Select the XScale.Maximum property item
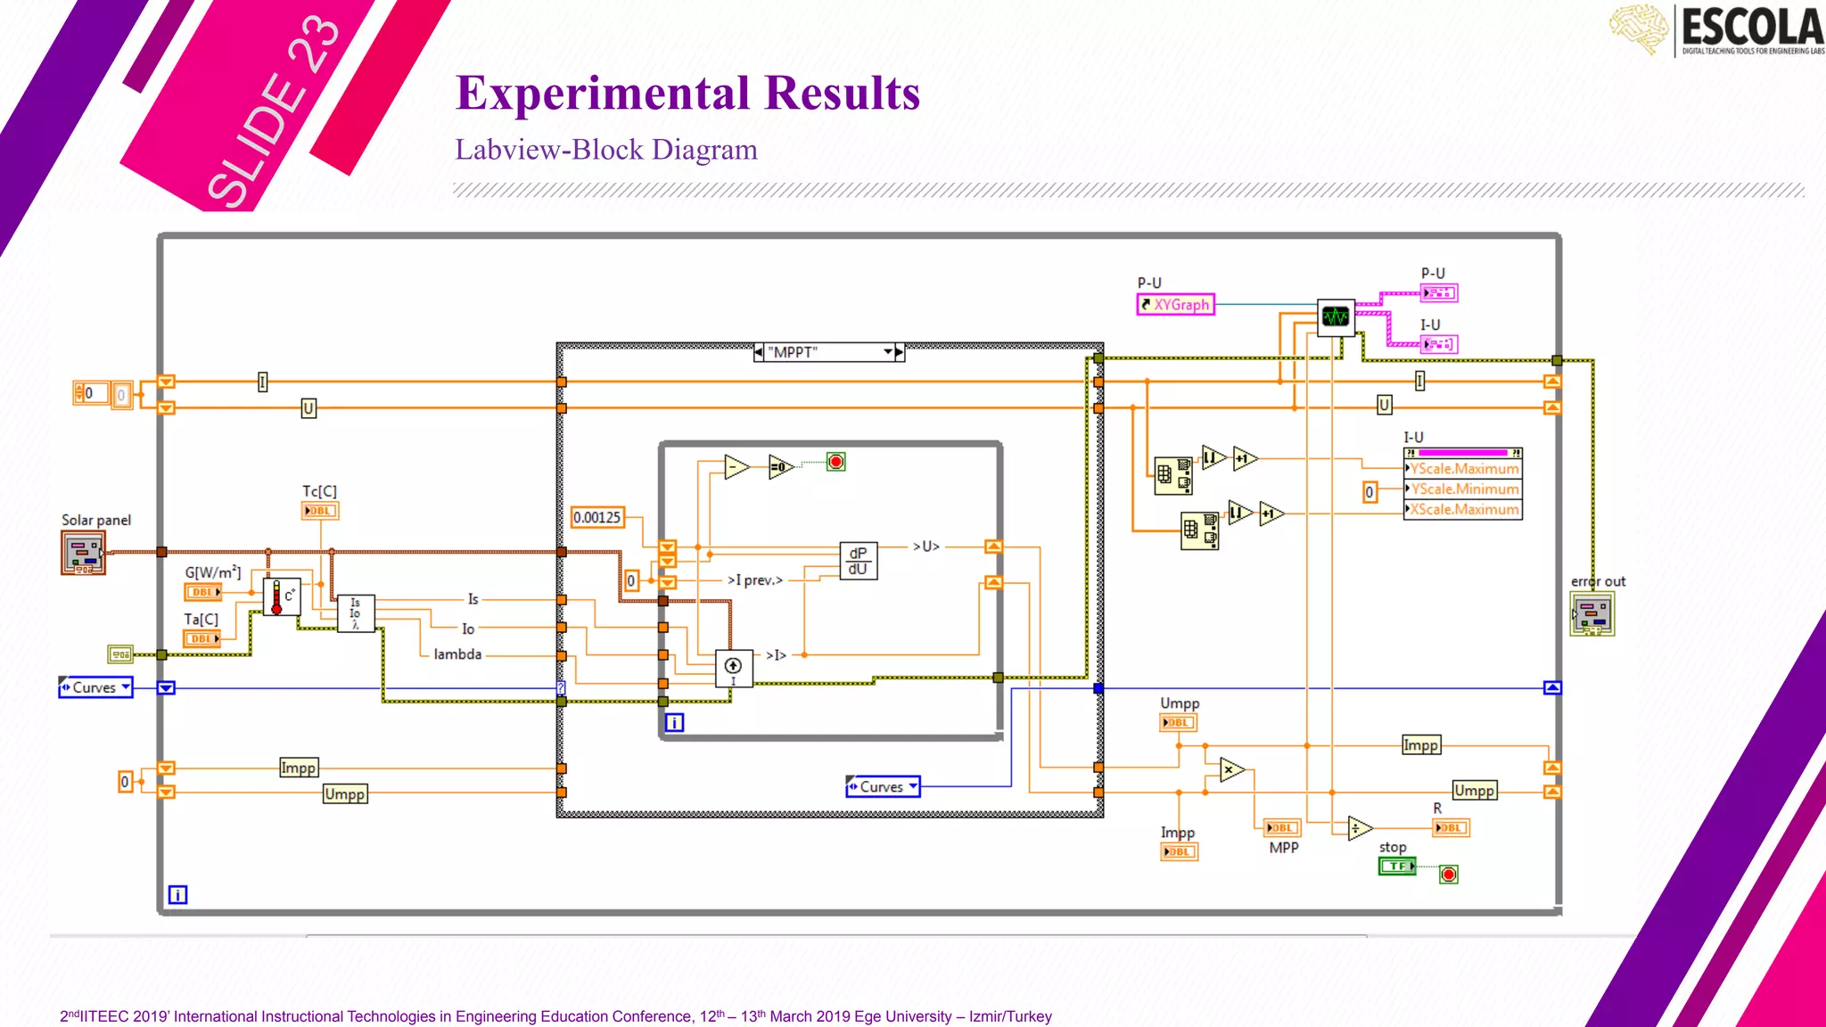This screenshot has width=1826, height=1027. 1463,509
